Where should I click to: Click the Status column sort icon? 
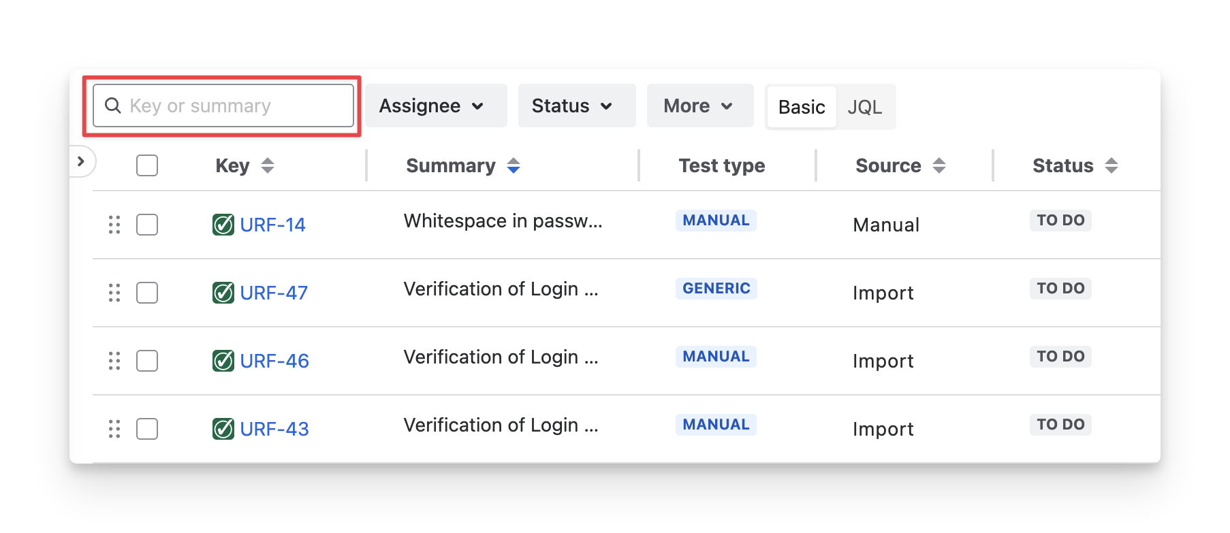point(1111,165)
